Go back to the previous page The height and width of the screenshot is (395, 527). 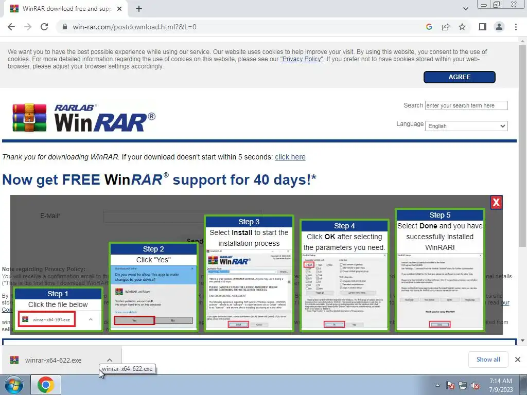point(11,27)
